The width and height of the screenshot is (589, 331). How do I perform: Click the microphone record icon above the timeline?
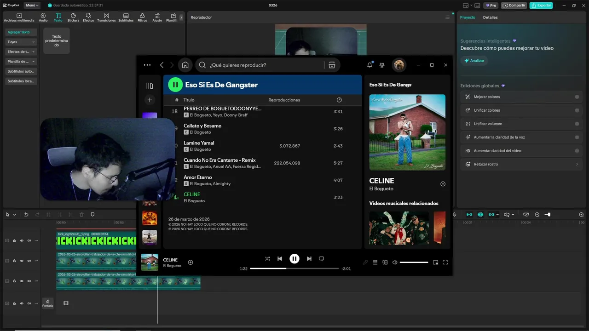455,215
